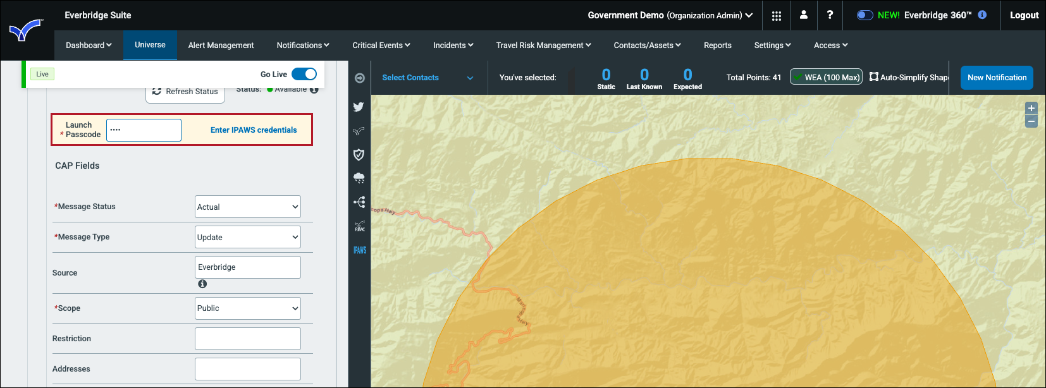Click the Launch Passcode field

click(144, 130)
